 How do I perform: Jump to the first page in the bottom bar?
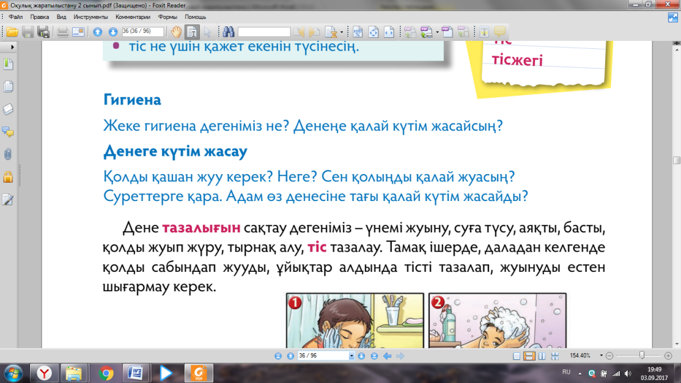[278, 356]
